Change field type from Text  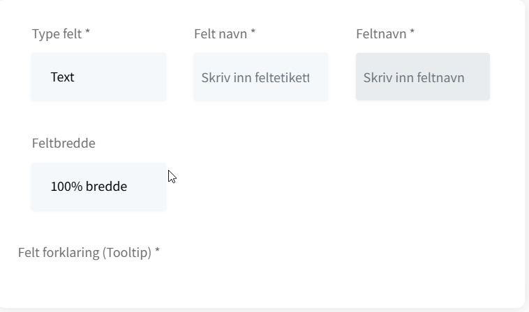(x=99, y=77)
